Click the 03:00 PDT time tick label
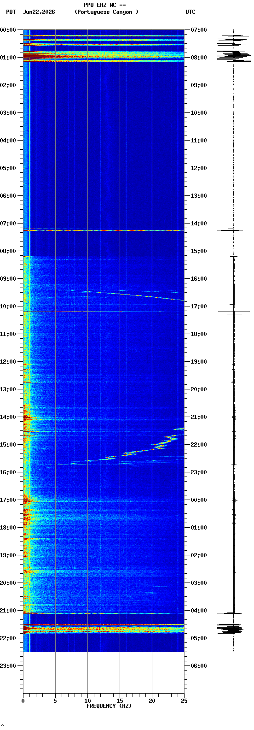Viewport: 254px width, 730px height. click(8, 113)
